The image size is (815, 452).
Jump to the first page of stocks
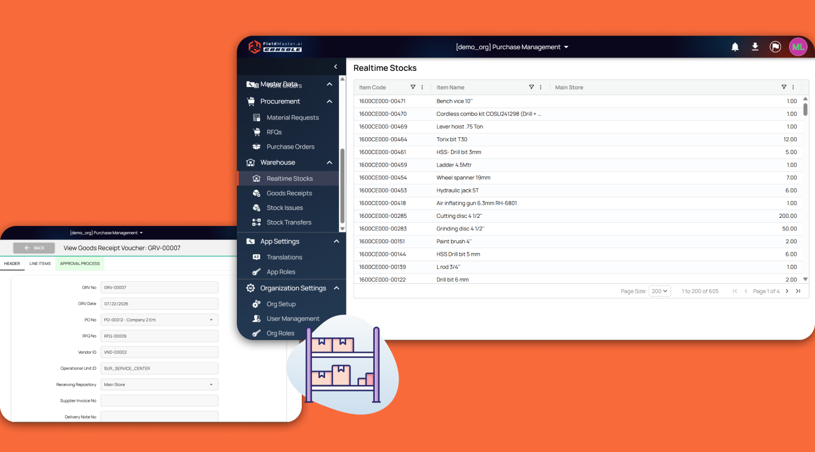[735, 291]
